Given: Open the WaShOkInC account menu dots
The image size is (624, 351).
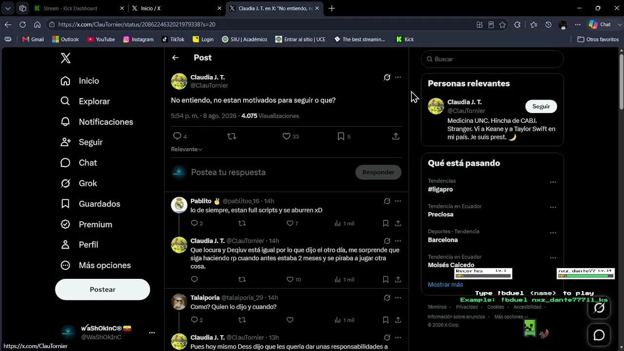Looking at the screenshot, I should tap(152, 332).
